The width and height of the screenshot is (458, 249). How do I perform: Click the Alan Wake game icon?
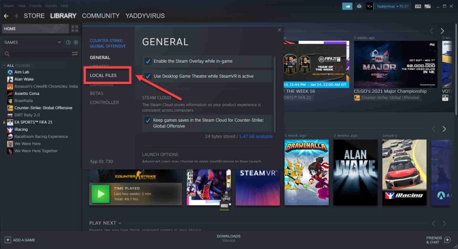tap(10, 79)
